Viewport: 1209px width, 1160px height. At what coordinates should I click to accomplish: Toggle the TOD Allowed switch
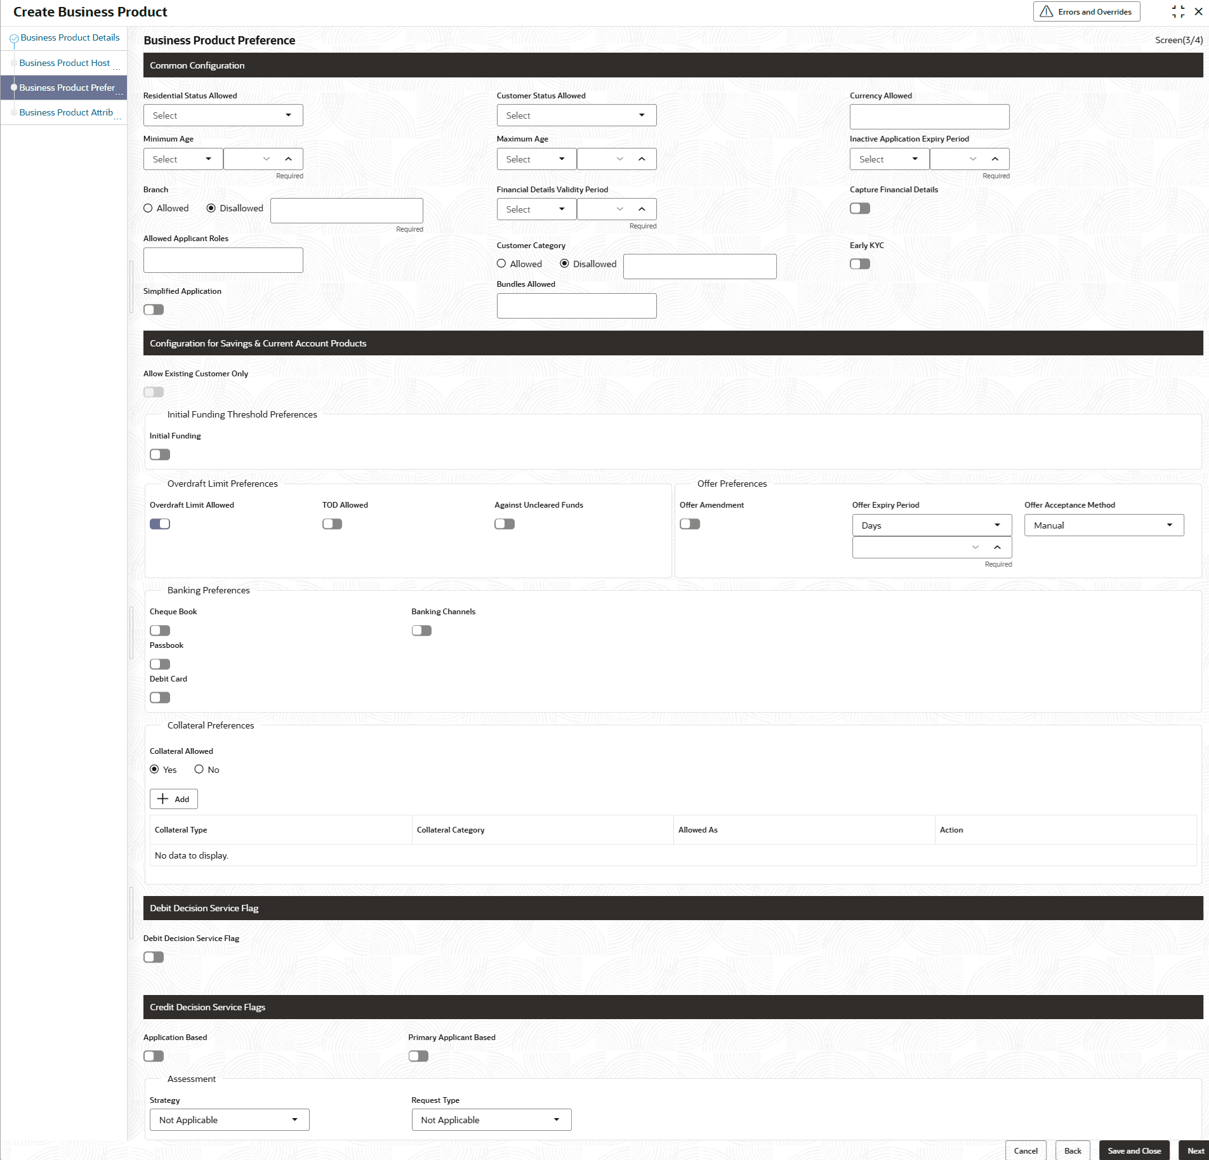point(333,524)
